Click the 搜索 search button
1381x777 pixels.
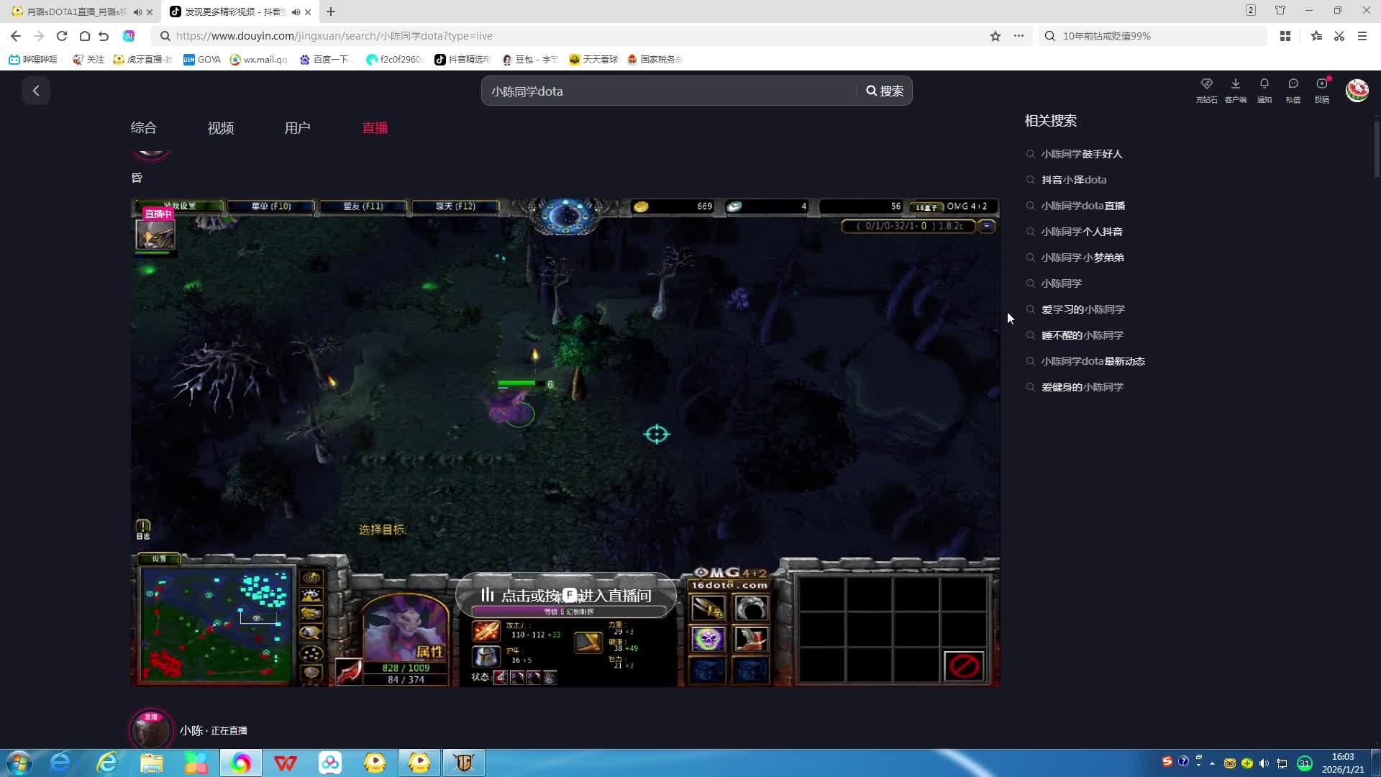(x=885, y=91)
